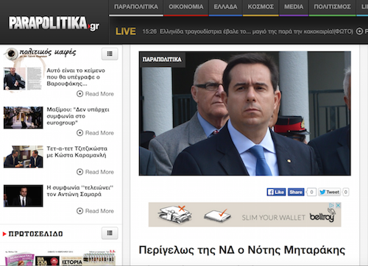Select the MEDIA navigation tab
This screenshot has width=368, height=266.
point(294,7)
